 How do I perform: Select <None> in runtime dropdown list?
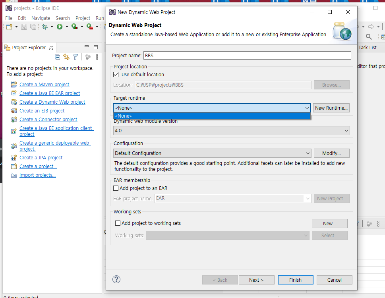tap(212, 116)
